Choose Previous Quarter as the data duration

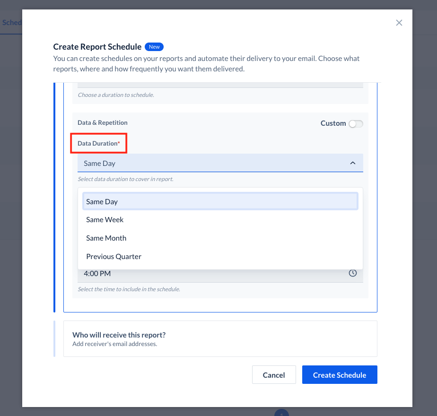click(x=114, y=256)
